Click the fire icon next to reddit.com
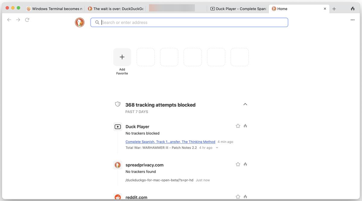 [245, 196]
